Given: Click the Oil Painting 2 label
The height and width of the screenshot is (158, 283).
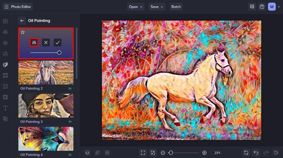Looking at the screenshot, I should click(31, 88).
